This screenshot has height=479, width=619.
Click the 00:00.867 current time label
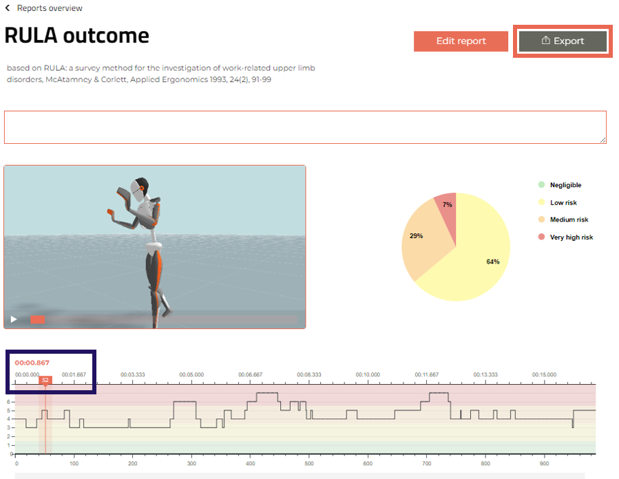32,363
